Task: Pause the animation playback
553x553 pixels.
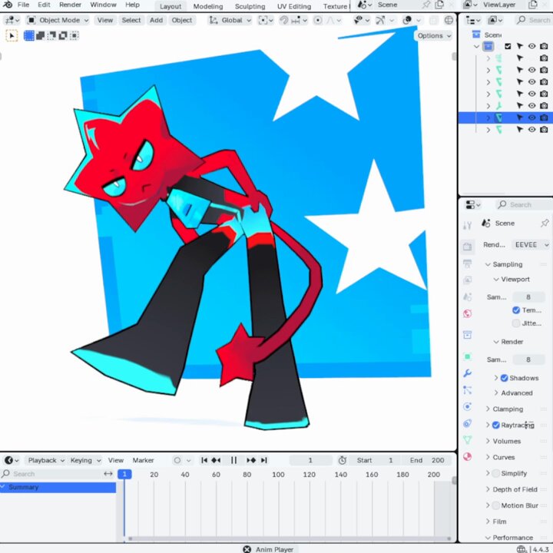Action: coord(233,460)
